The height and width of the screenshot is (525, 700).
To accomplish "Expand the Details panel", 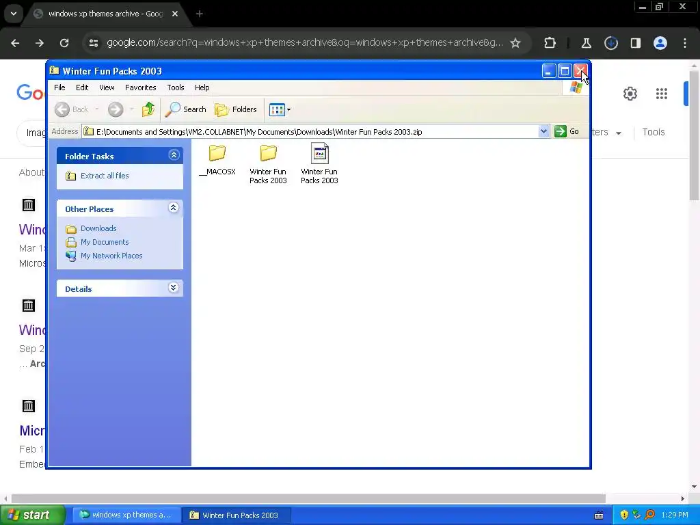I will click(174, 288).
